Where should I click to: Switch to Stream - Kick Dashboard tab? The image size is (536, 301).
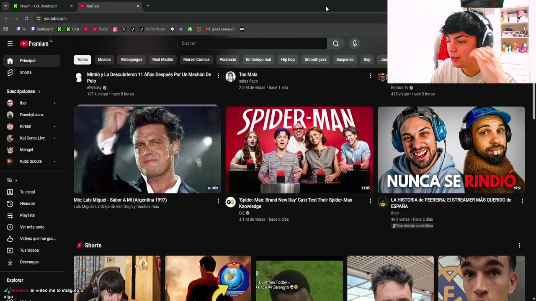click(x=43, y=6)
